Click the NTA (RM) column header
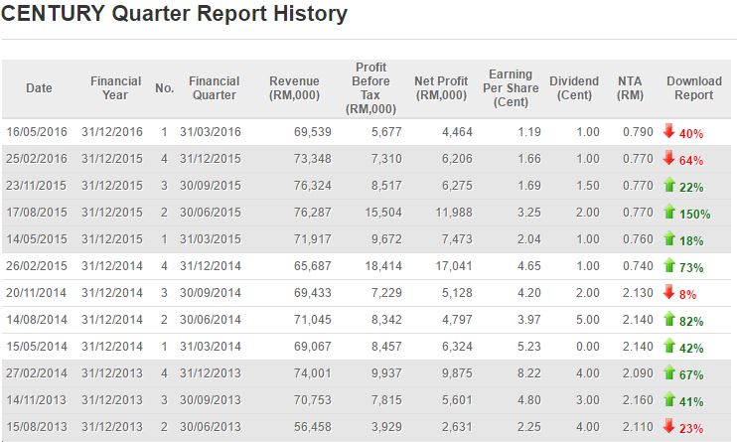 point(630,88)
